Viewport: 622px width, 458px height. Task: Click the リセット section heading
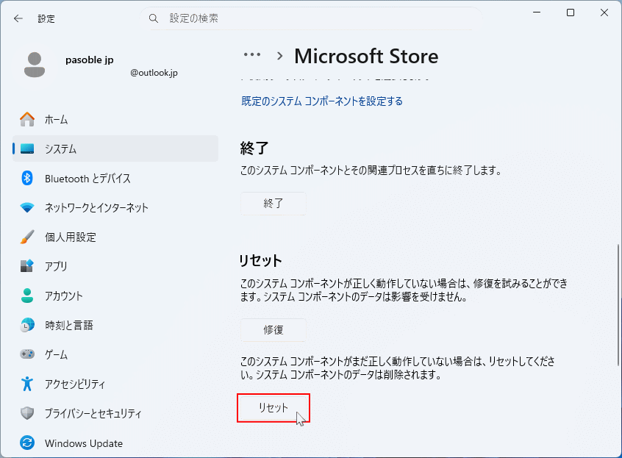(260, 260)
